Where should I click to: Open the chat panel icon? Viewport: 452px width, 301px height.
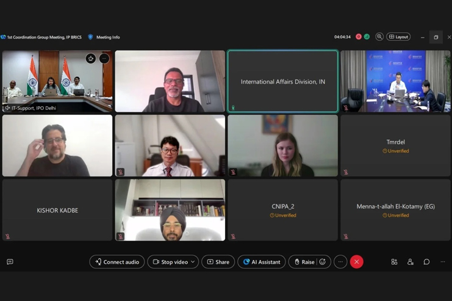tap(426, 262)
